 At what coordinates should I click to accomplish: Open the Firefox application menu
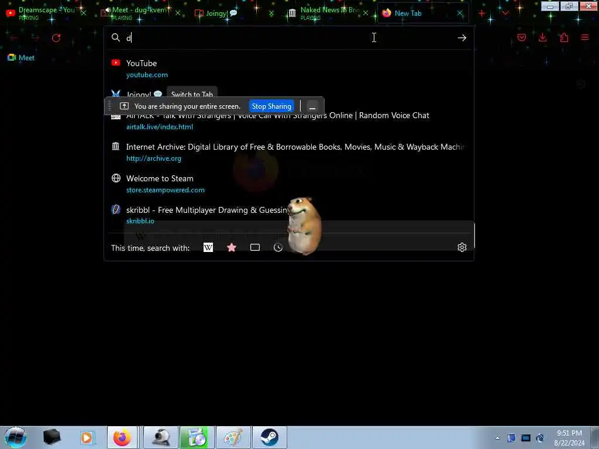(585, 37)
